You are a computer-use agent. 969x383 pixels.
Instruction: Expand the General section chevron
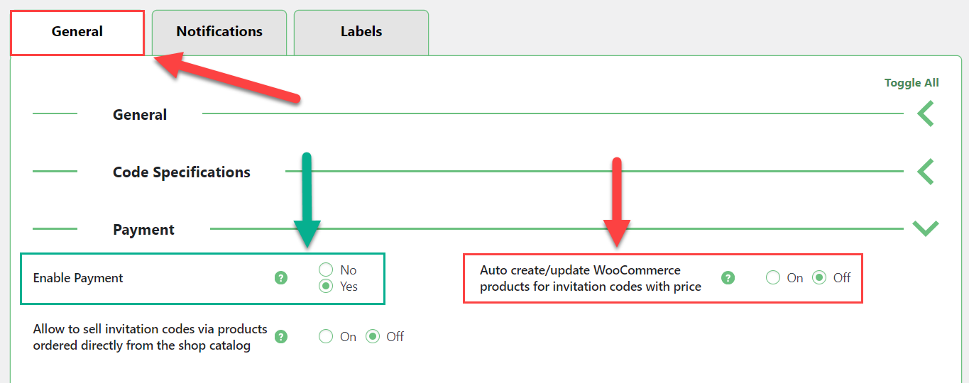(x=925, y=113)
